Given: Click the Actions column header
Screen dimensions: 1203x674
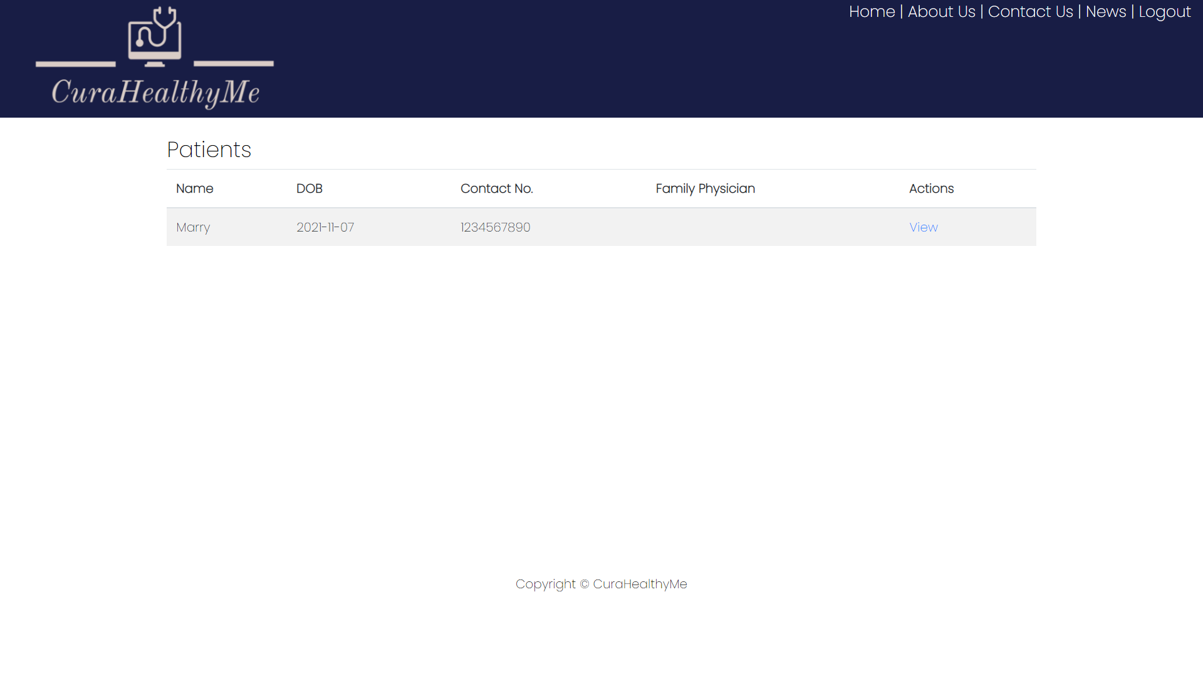Looking at the screenshot, I should (932, 188).
